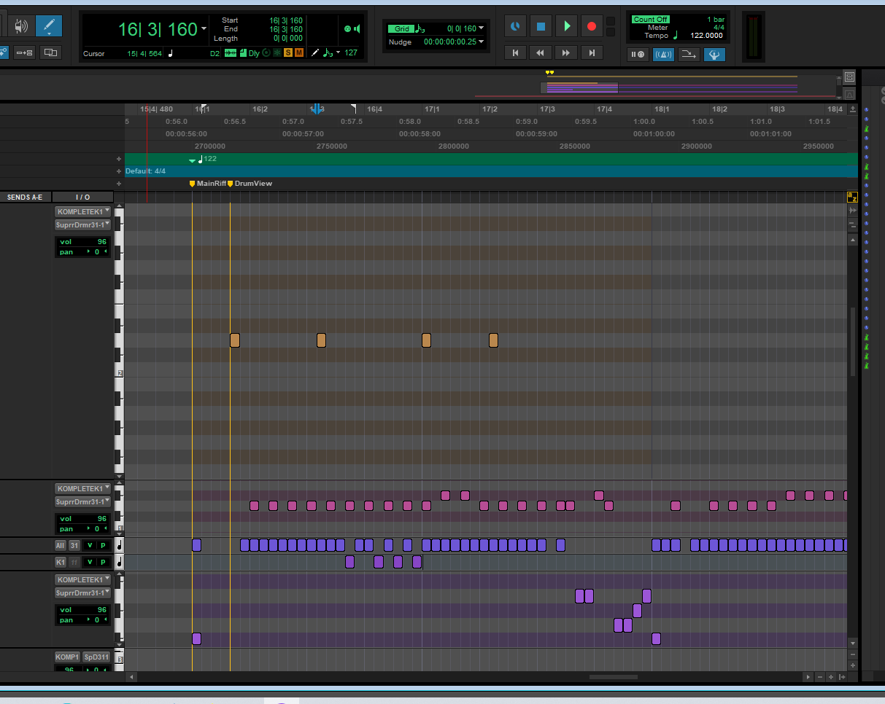Select the Pencil tool
The image size is (885, 704).
pyautogui.click(x=49, y=26)
